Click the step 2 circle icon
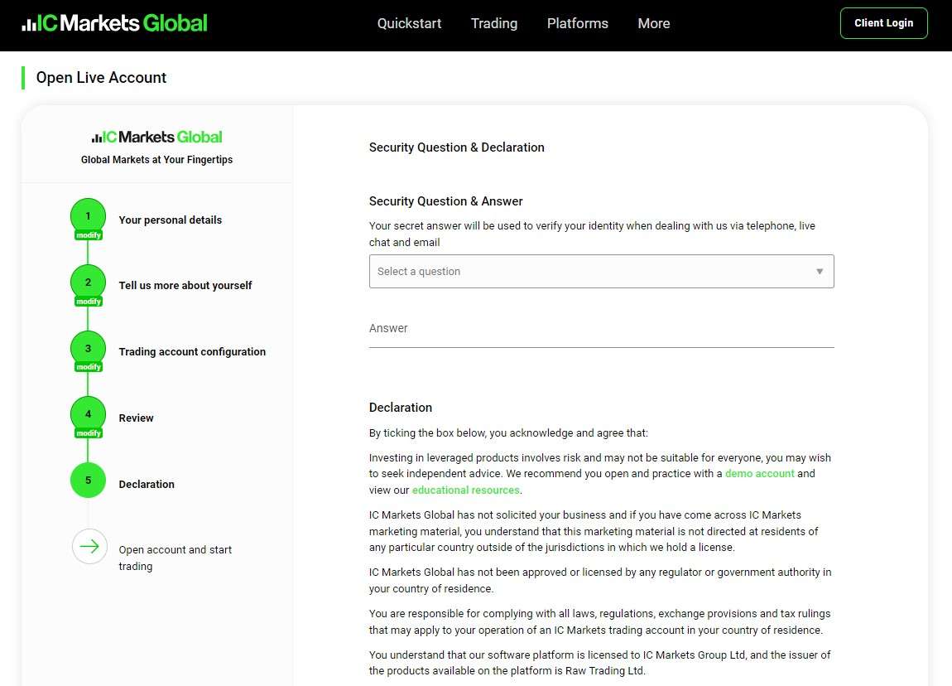 tap(88, 282)
